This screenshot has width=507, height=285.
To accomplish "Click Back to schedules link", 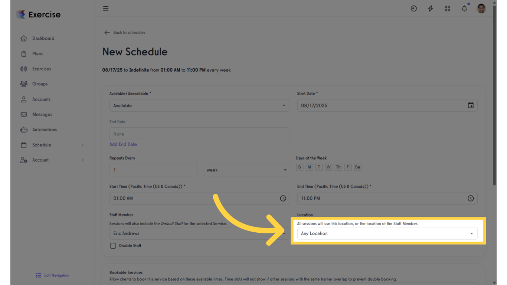I will (129, 33).
